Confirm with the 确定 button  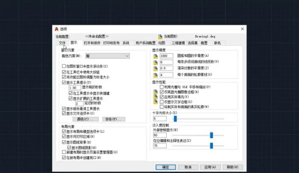tap(166, 167)
